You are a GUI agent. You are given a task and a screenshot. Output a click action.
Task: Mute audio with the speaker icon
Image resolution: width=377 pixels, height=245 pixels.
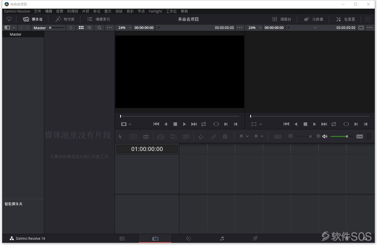(325, 136)
